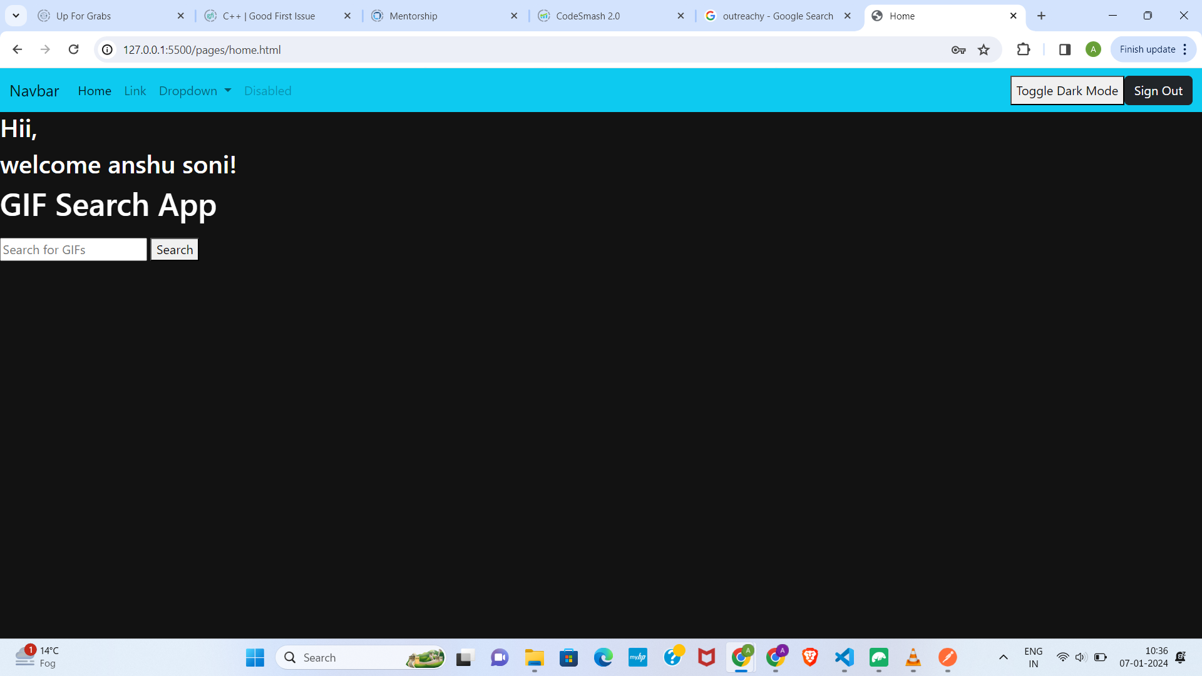Switch to the CodeSmash 2.0 tab
Viewport: 1202px width, 676px height.
tap(588, 16)
